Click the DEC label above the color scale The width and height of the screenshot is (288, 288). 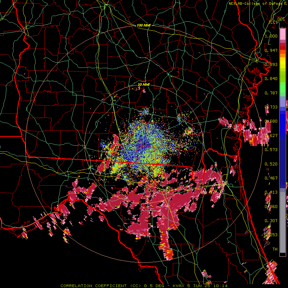pyautogui.click(x=281, y=19)
